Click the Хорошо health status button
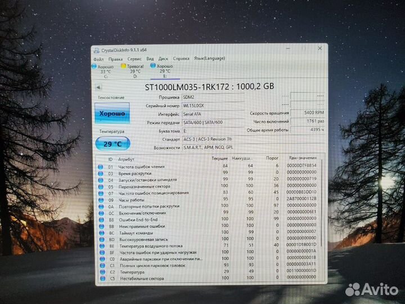The width and height of the screenshot is (405, 304). pyautogui.click(x=112, y=113)
